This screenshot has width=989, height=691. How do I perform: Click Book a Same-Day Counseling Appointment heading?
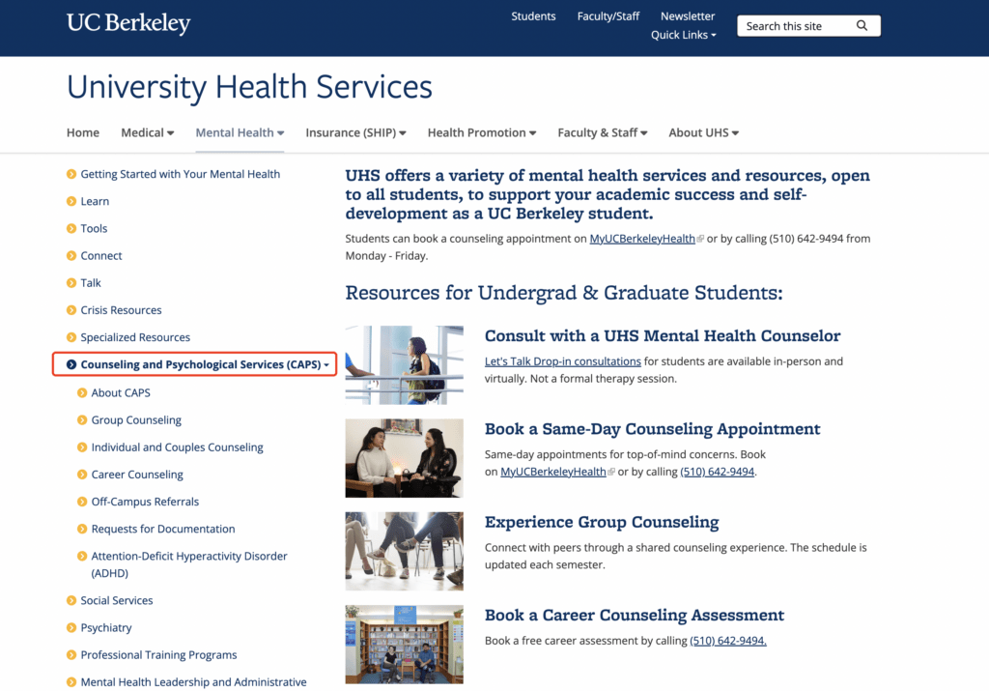(x=652, y=428)
